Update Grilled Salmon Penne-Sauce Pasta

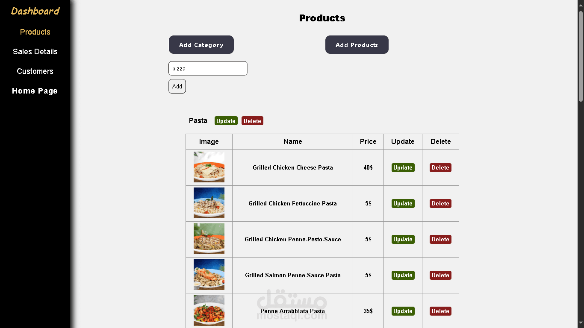(403, 275)
